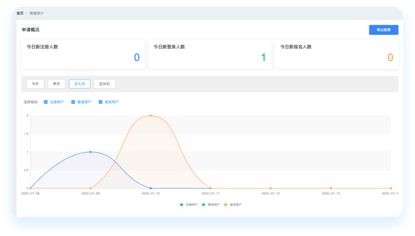The height and width of the screenshot is (236, 415).
Task: Go to 首页 in the breadcrumb
Action: point(20,13)
